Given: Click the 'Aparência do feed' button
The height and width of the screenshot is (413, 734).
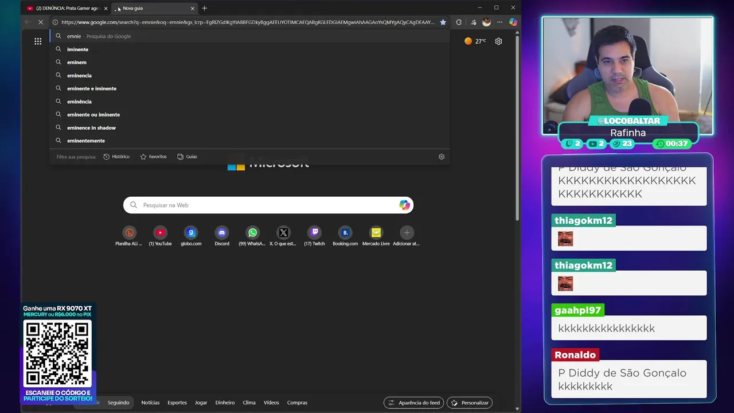Looking at the screenshot, I should tap(414, 403).
